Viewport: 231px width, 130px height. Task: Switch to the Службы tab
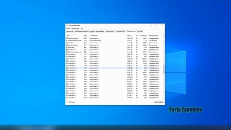click(140, 31)
